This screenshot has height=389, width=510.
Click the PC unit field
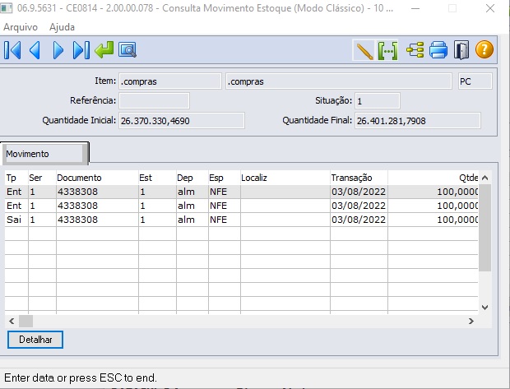click(475, 81)
